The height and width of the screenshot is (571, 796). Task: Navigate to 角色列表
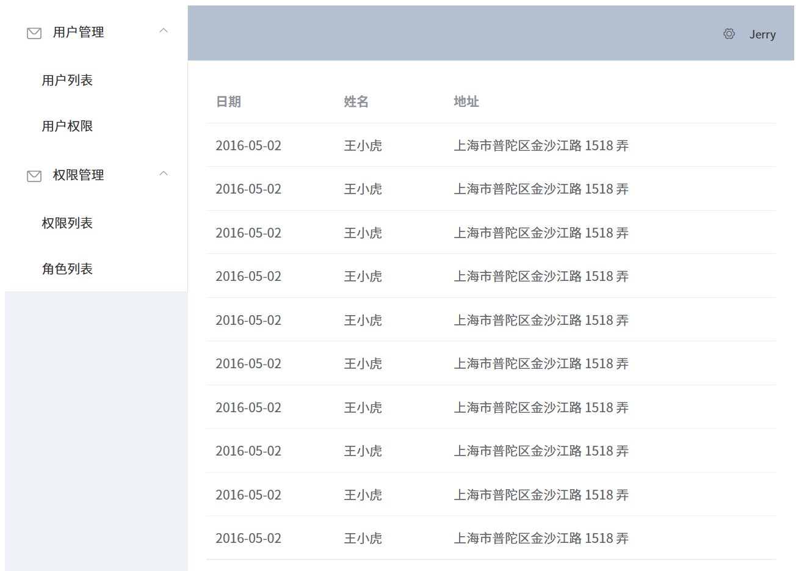pyautogui.click(x=67, y=269)
